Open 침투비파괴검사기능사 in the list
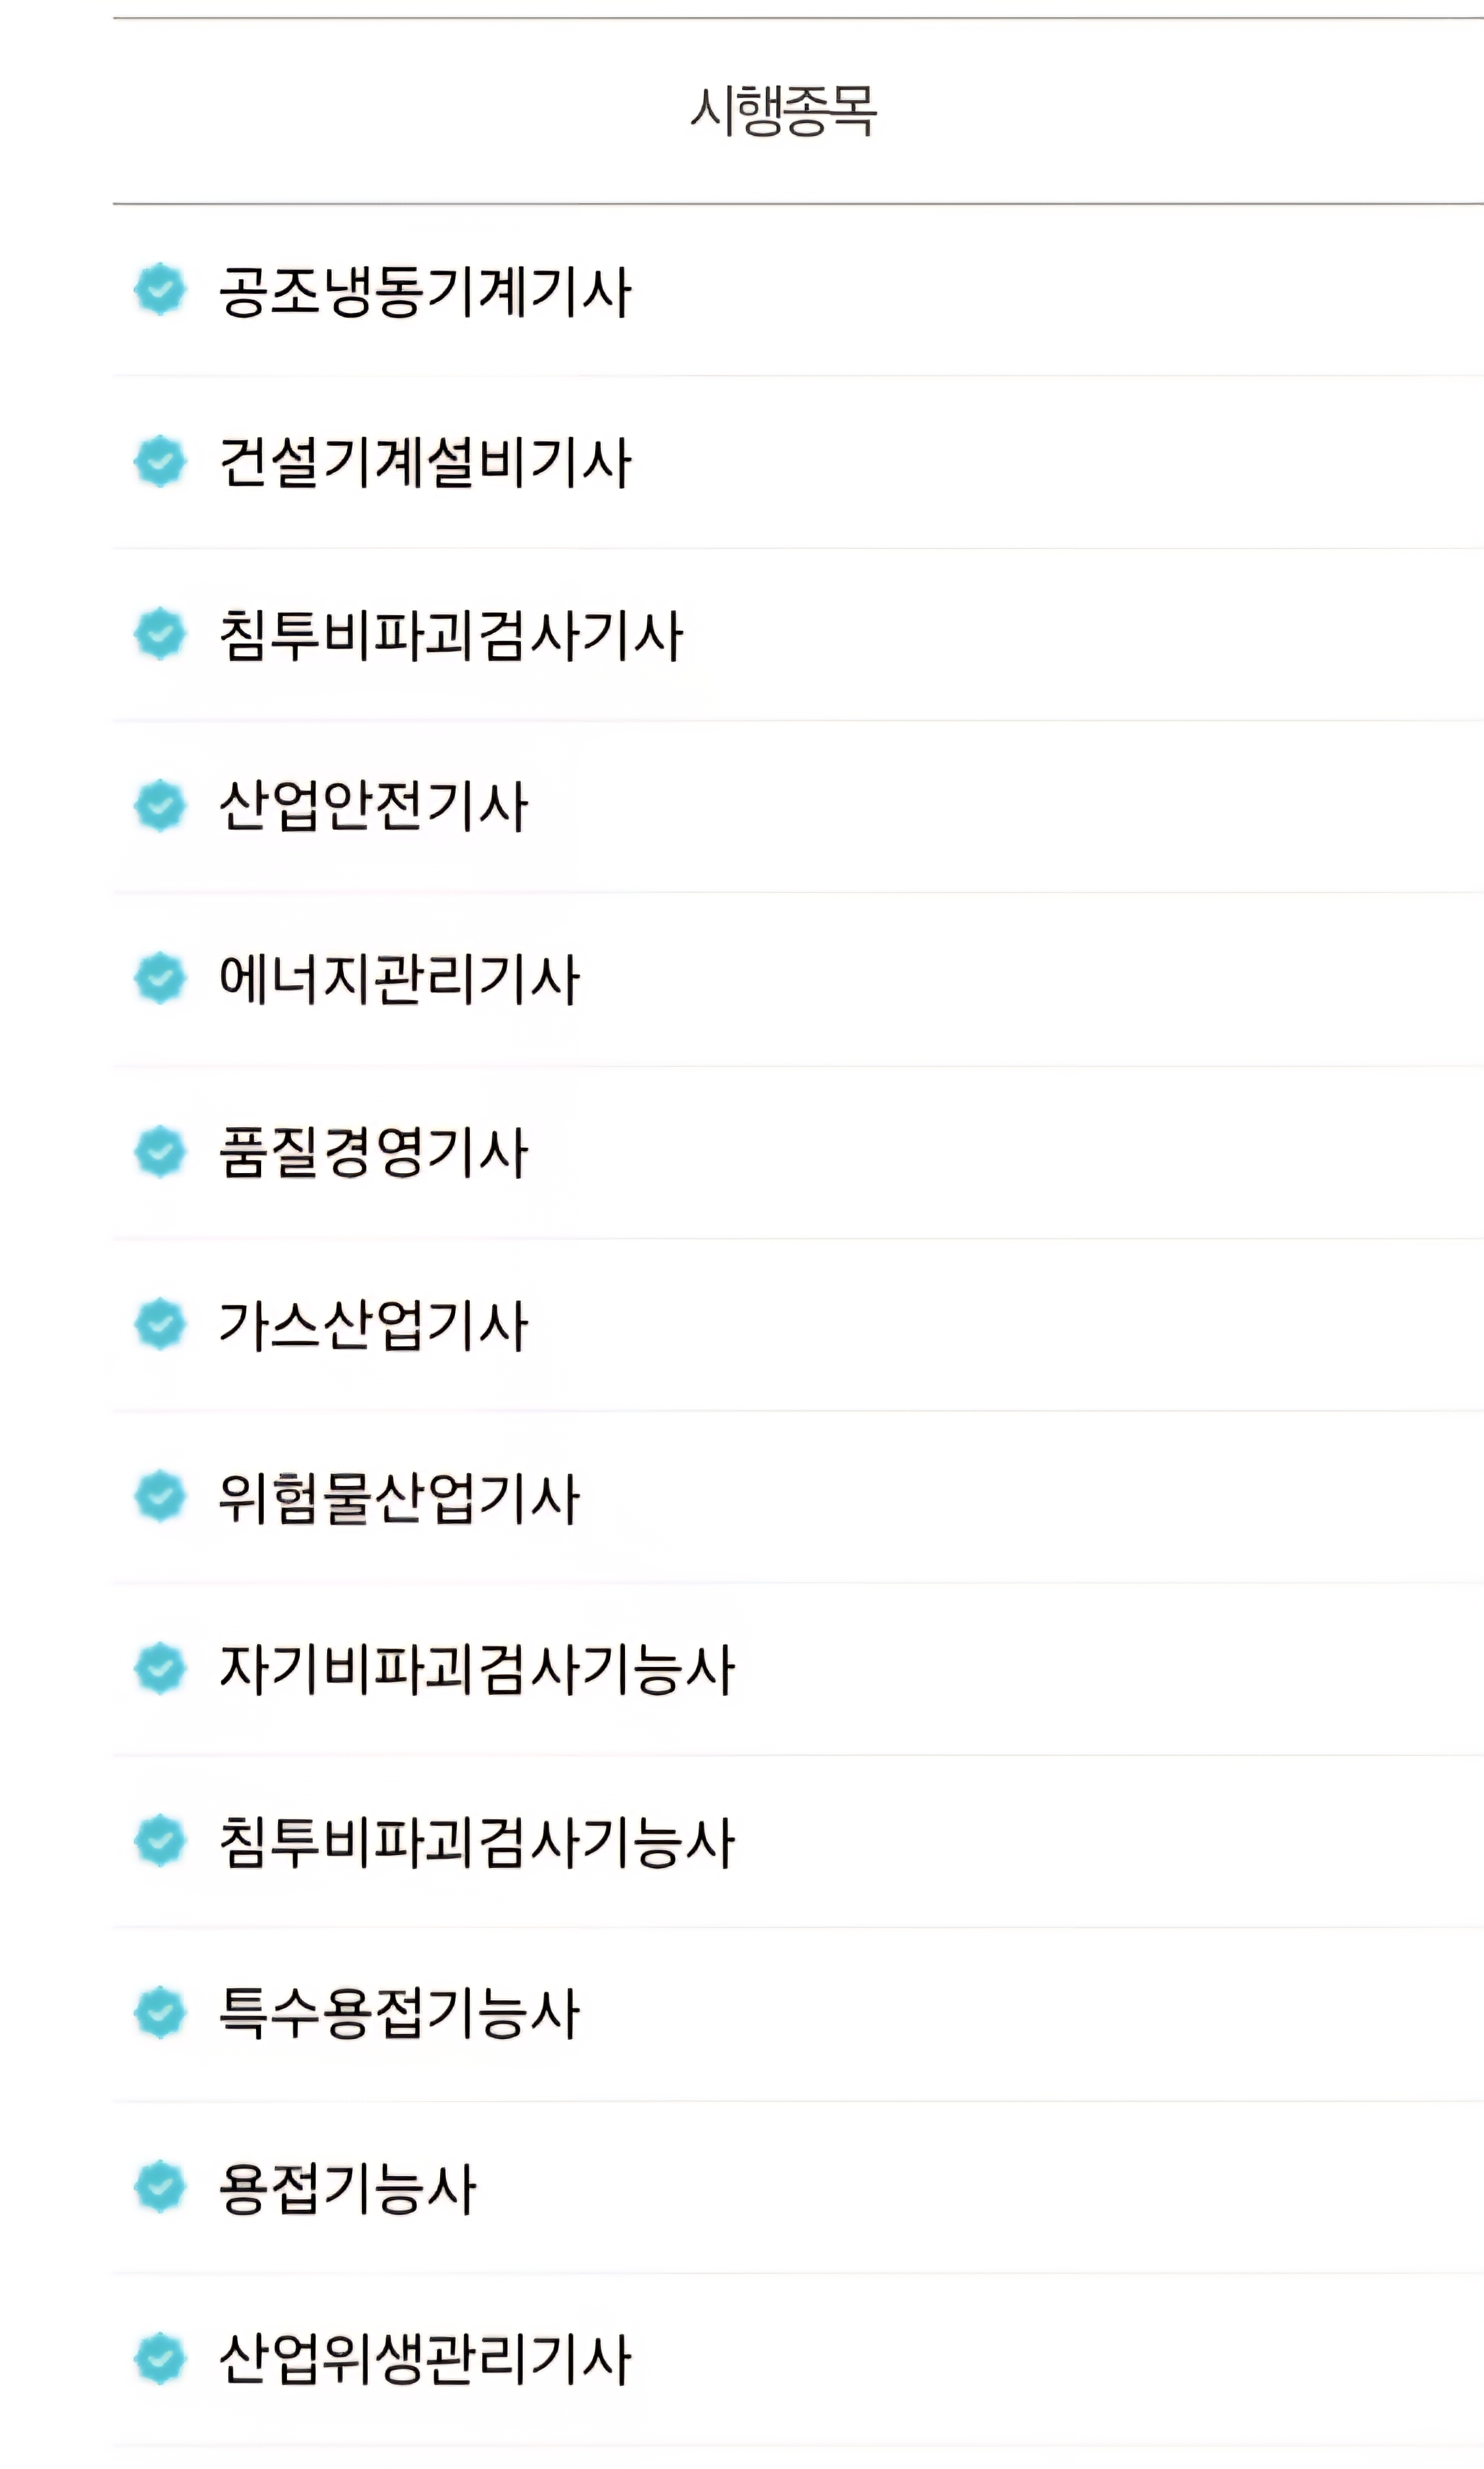1484x2469 pixels. point(477,1842)
